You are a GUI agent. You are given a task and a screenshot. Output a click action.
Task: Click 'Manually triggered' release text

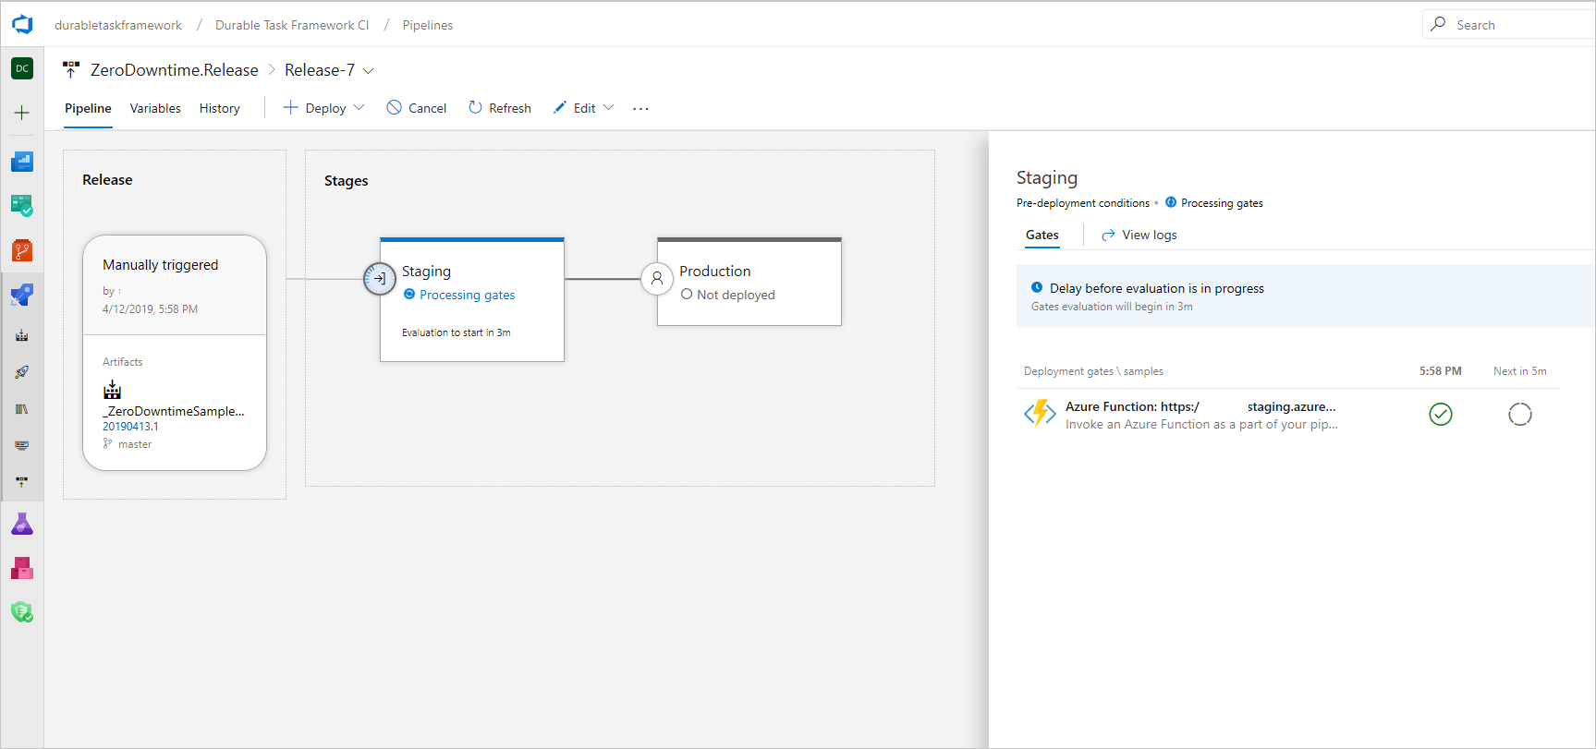pyautogui.click(x=161, y=265)
